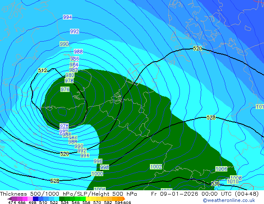Click the orange arrow tip of legend at 606
Viewport: 264px width, 204px height.
pyautogui.click(x=124, y=199)
